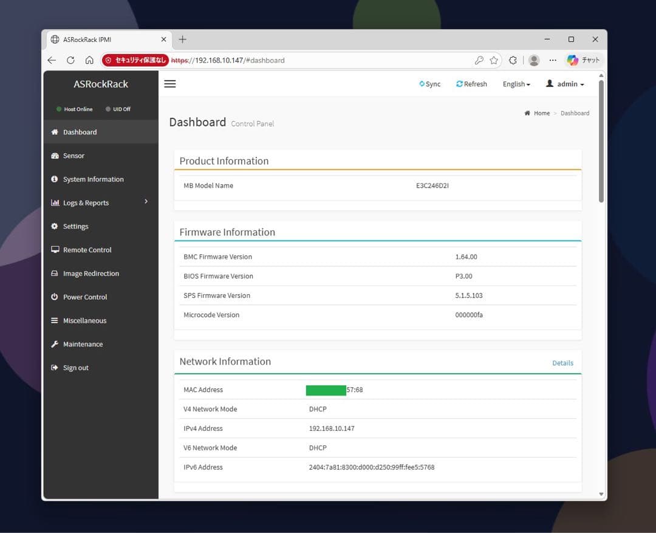Open Remote Control in the sidebar
Screen dimensions: 656x533
[x=101, y=250]
